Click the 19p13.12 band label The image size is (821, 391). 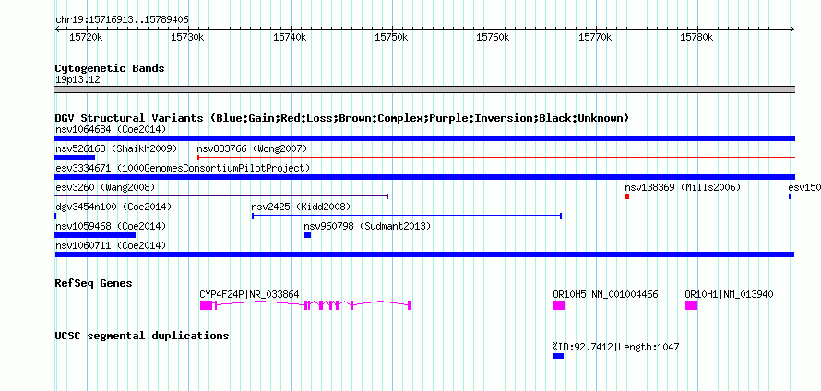tap(77, 79)
